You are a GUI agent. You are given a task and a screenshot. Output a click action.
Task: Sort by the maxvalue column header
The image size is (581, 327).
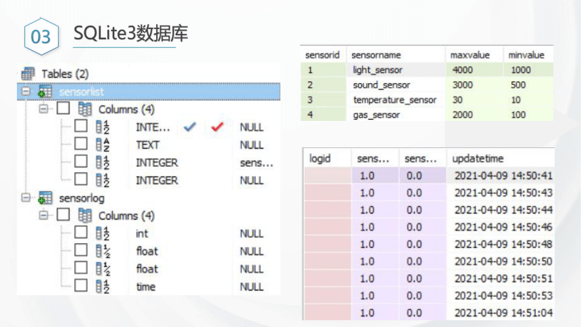click(x=474, y=55)
